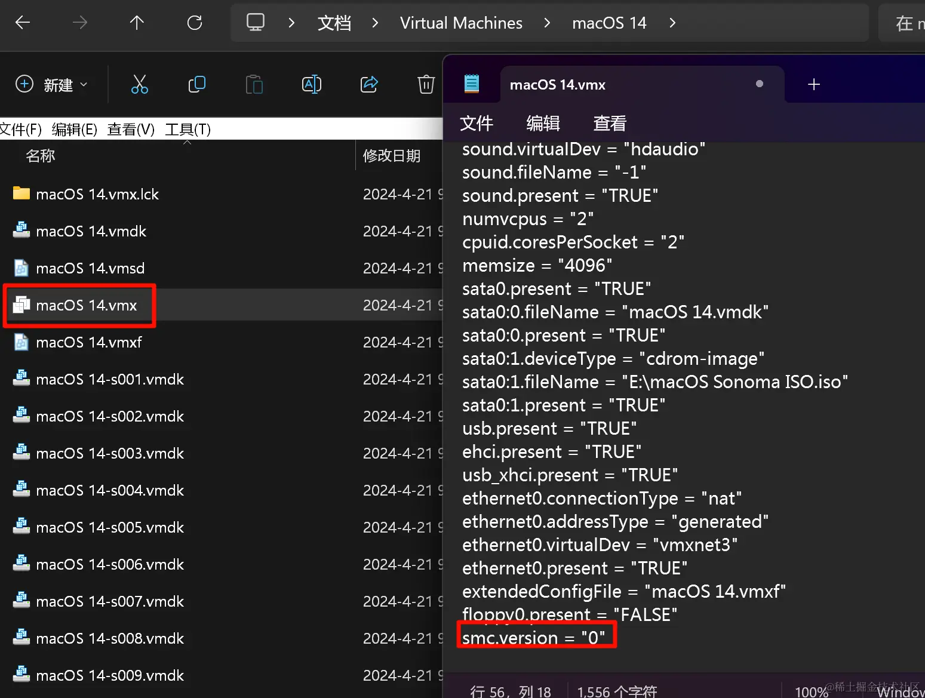Click the 100% zoom status entry
The image size is (925, 698).
click(811, 691)
